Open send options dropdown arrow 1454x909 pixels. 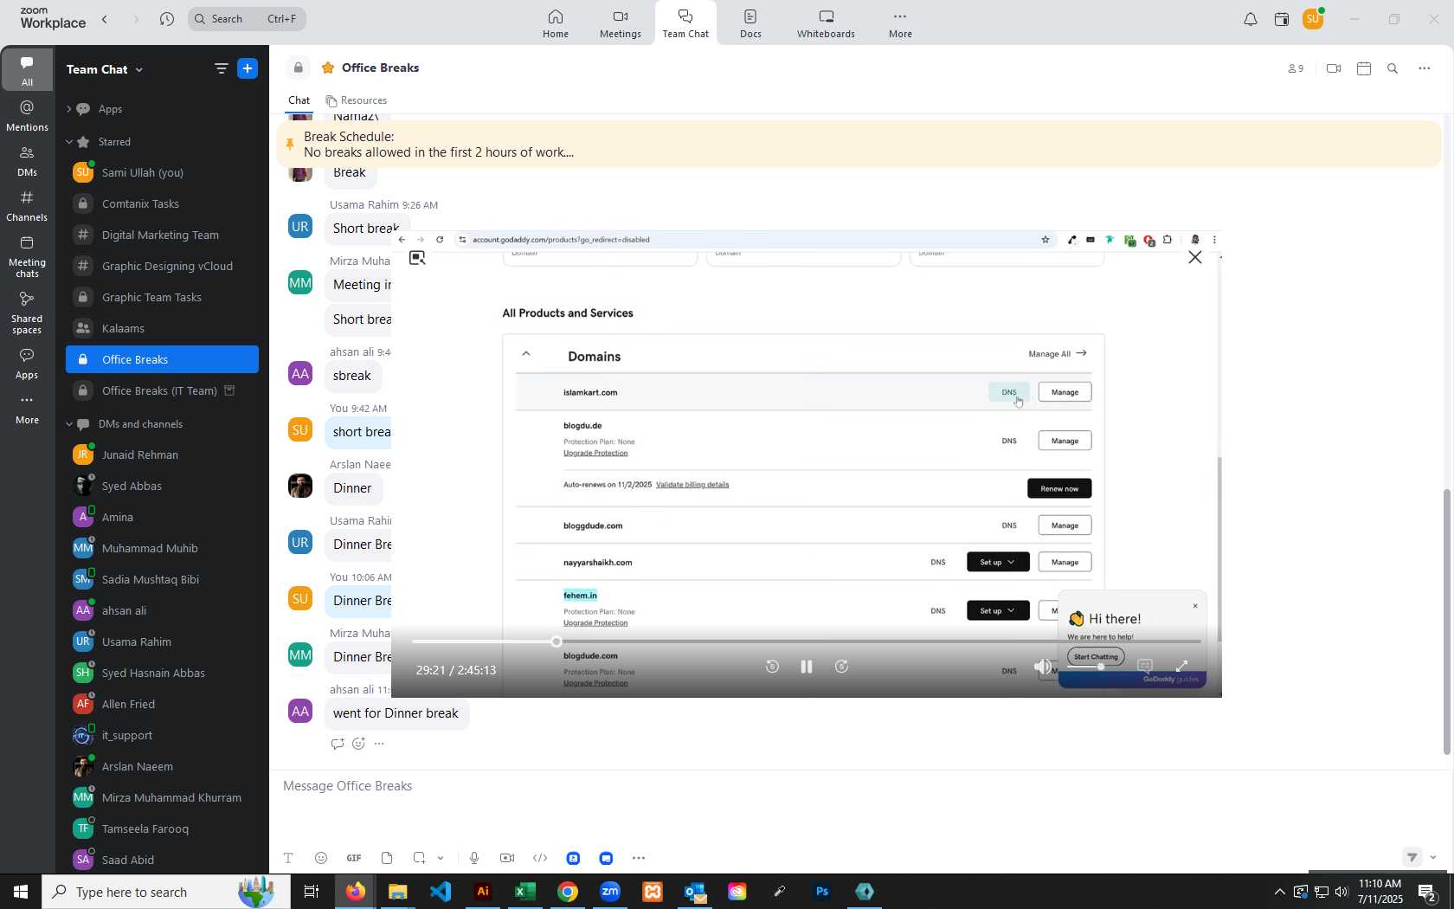(x=1434, y=858)
